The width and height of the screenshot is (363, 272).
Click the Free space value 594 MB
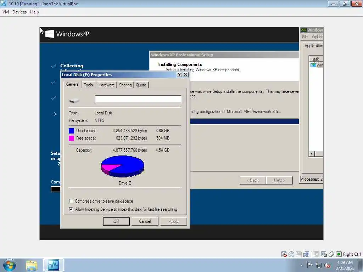tap(162, 138)
